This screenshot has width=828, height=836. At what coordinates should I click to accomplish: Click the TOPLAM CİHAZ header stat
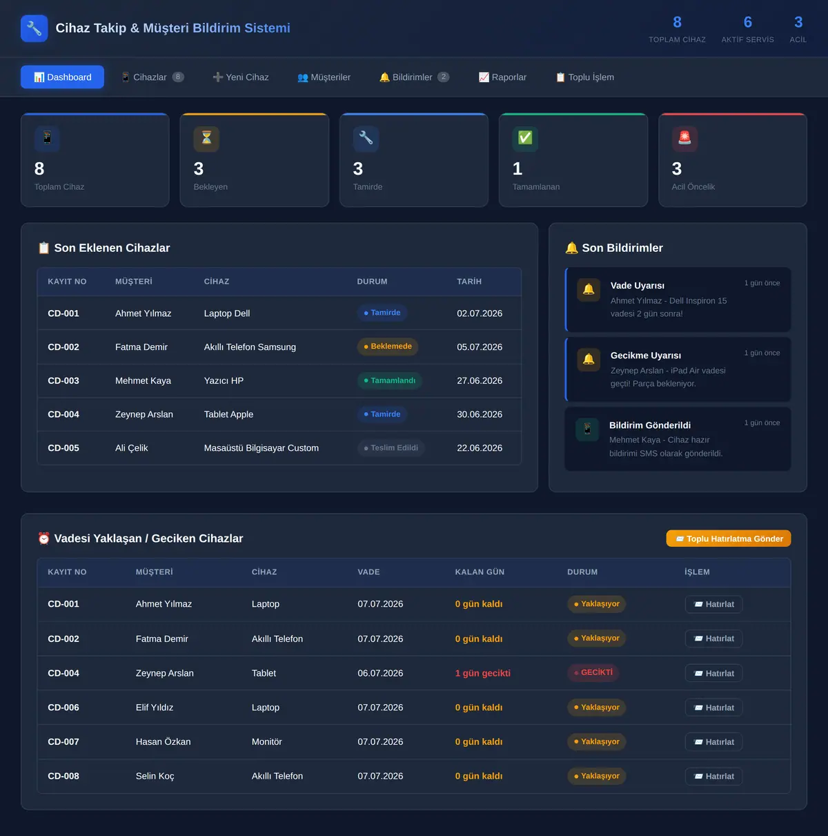pos(677,29)
